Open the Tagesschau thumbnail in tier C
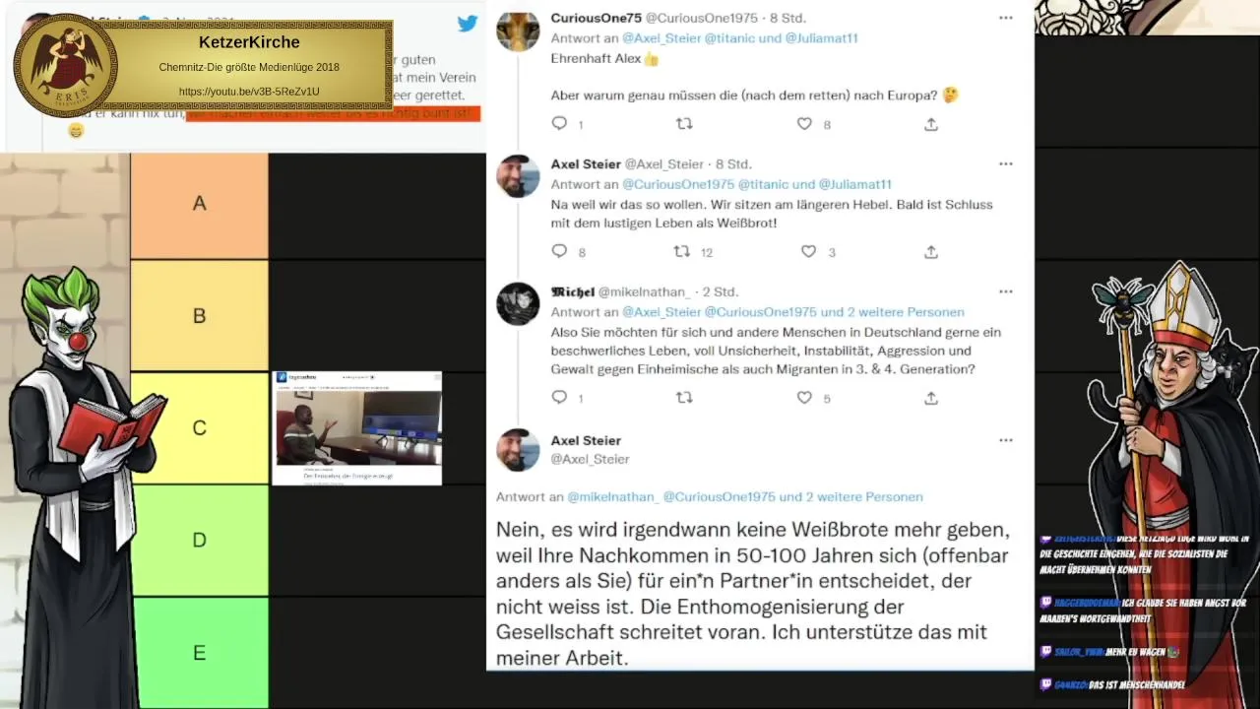This screenshot has width=1260, height=709. (356, 428)
